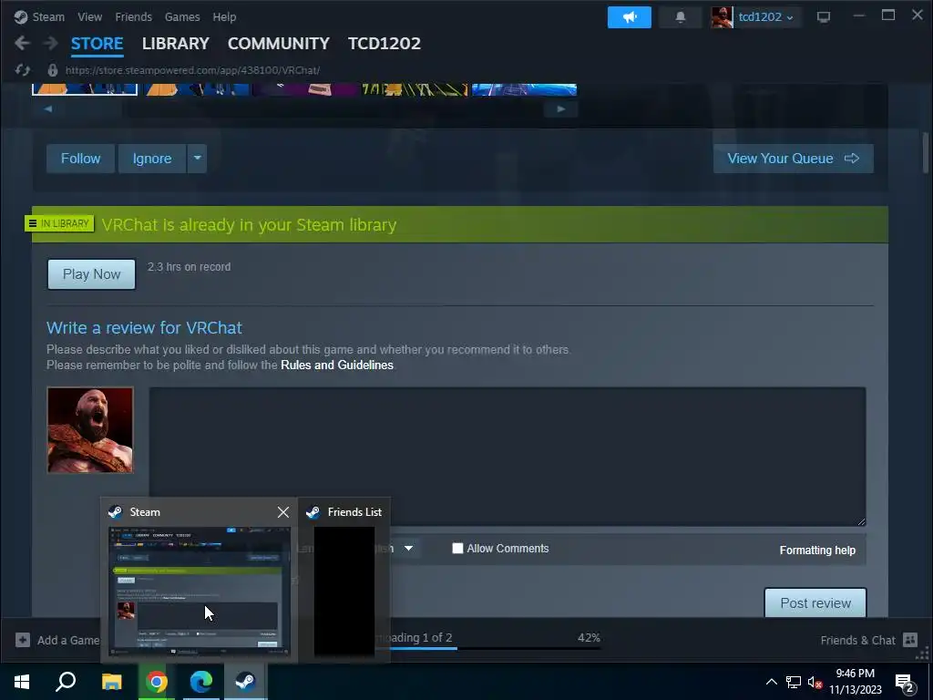This screenshot has width=933, height=700.
Task: Click the muted volume tray icon
Action: [x=815, y=682]
